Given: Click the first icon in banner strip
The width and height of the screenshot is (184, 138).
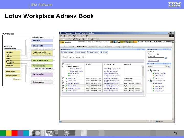Looking at the screenshot, I should pyautogui.click(x=111, y=42).
